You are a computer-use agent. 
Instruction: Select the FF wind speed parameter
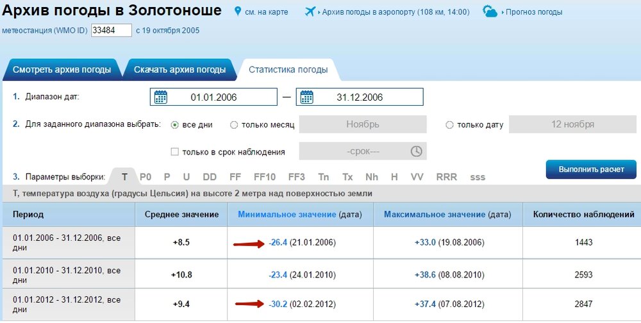pyautogui.click(x=235, y=177)
